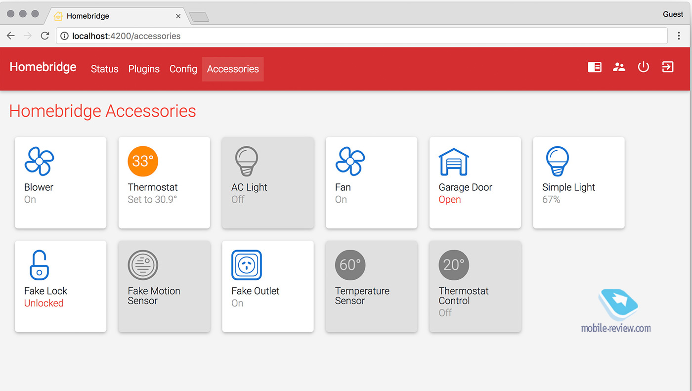Viewport: 692px width, 391px height.
Task: Click the Simple Light 67% value
Action: pos(551,200)
